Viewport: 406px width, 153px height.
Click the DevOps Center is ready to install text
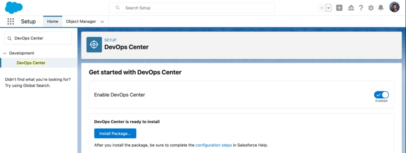pyautogui.click(x=127, y=121)
